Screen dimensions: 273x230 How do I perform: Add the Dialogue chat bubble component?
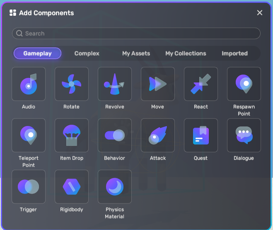pyautogui.click(x=244, y=135)
